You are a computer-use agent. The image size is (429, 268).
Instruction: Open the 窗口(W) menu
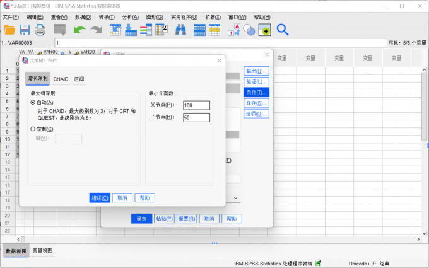(237, 17)
